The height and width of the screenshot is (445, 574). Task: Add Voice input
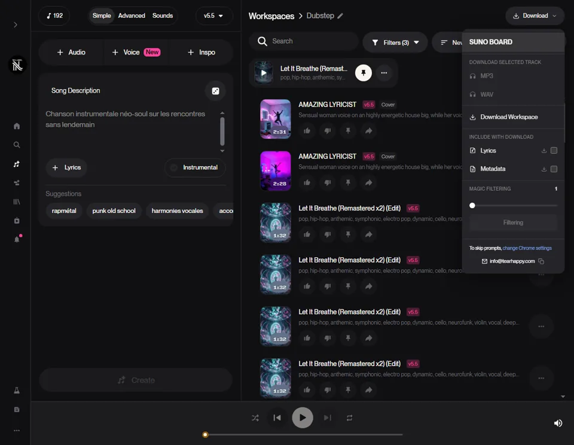pos(136,53)
